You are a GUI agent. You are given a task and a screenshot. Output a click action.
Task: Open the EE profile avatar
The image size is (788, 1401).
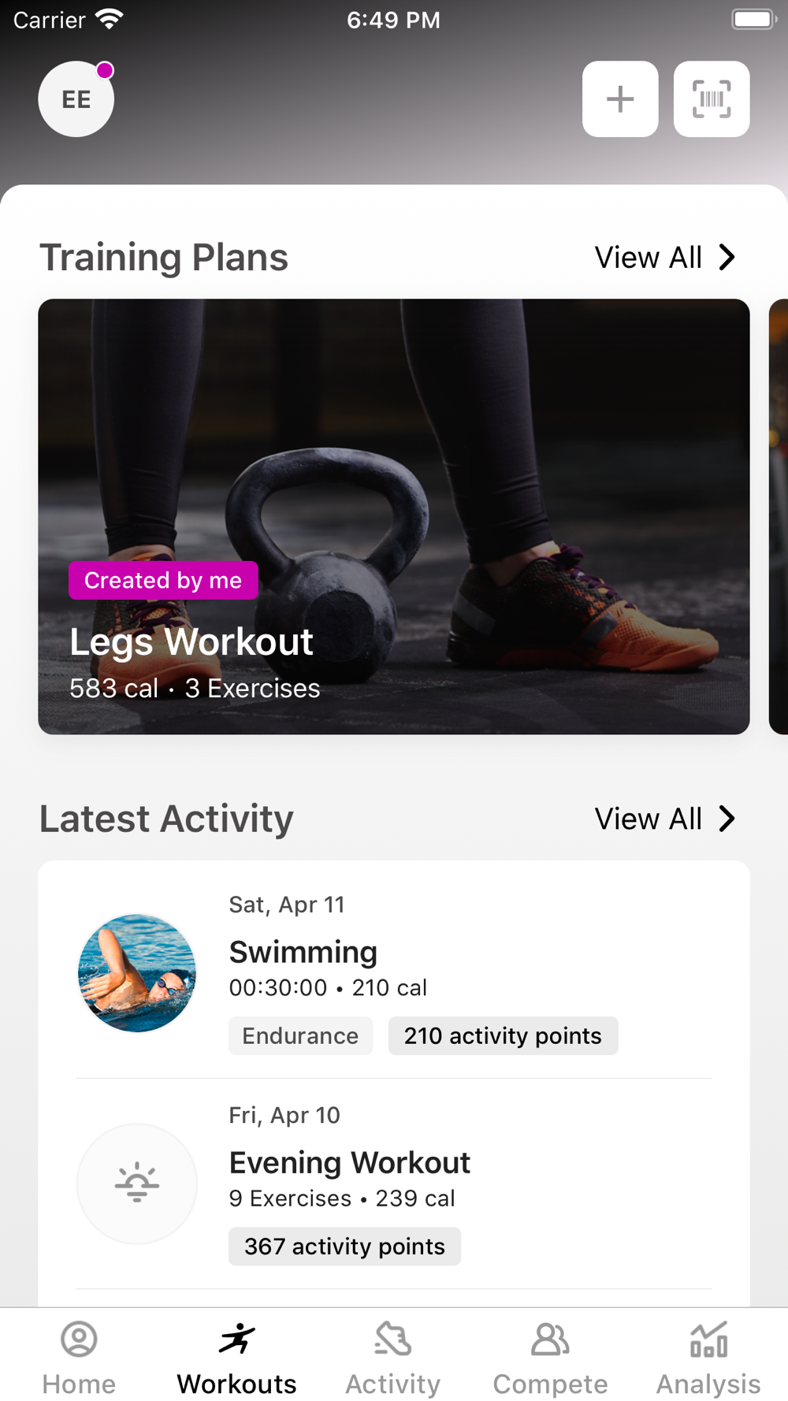click(76, 99)
